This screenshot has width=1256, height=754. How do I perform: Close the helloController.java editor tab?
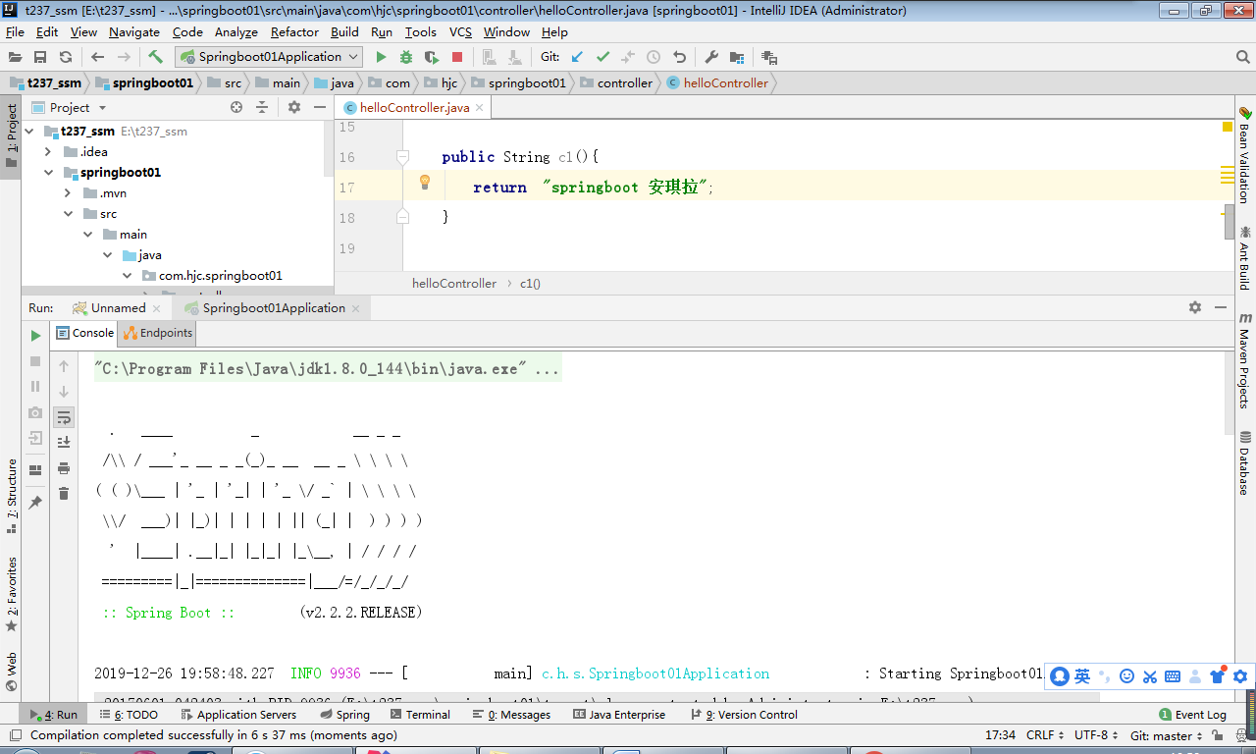pos(479,108)
